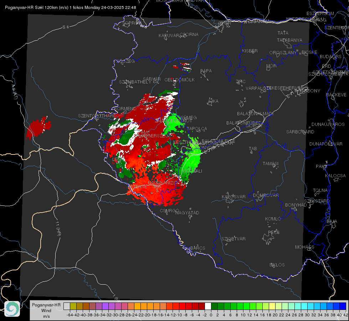Choose the dark blue 40 to 42 swatch

tap(343, 306)
